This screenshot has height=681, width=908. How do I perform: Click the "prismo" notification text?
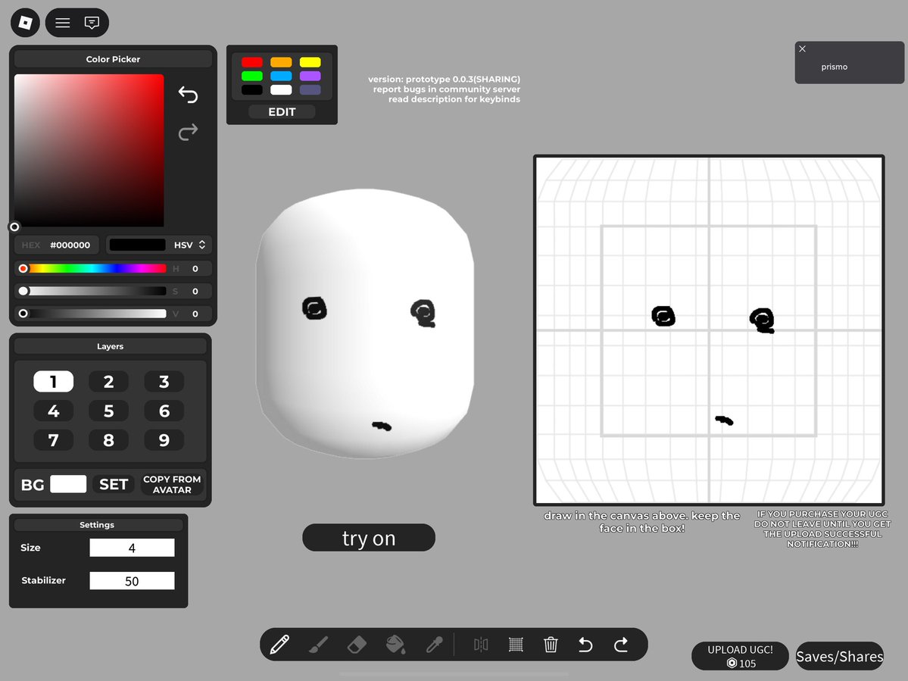pyautogui.click(x=834, y=67)
